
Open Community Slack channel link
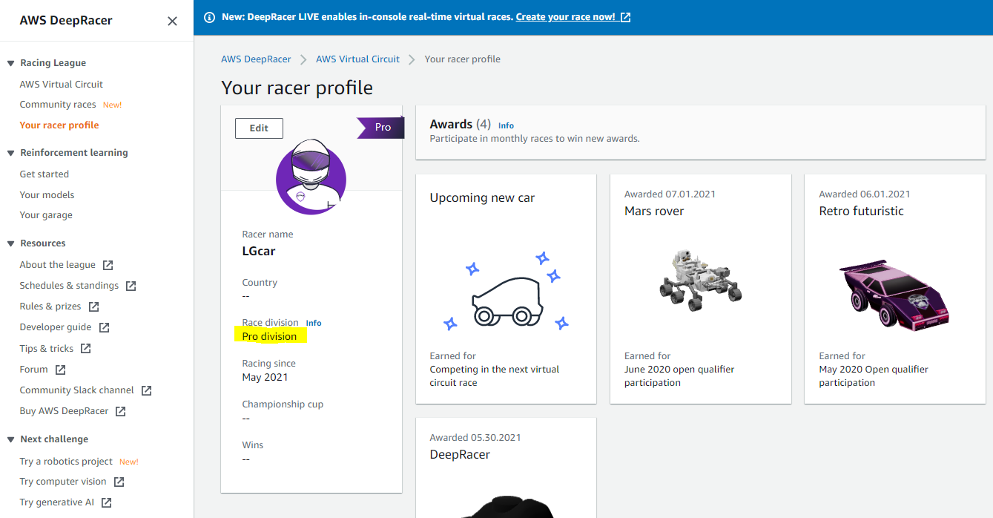pyautogui.click(x=77, y=390)
